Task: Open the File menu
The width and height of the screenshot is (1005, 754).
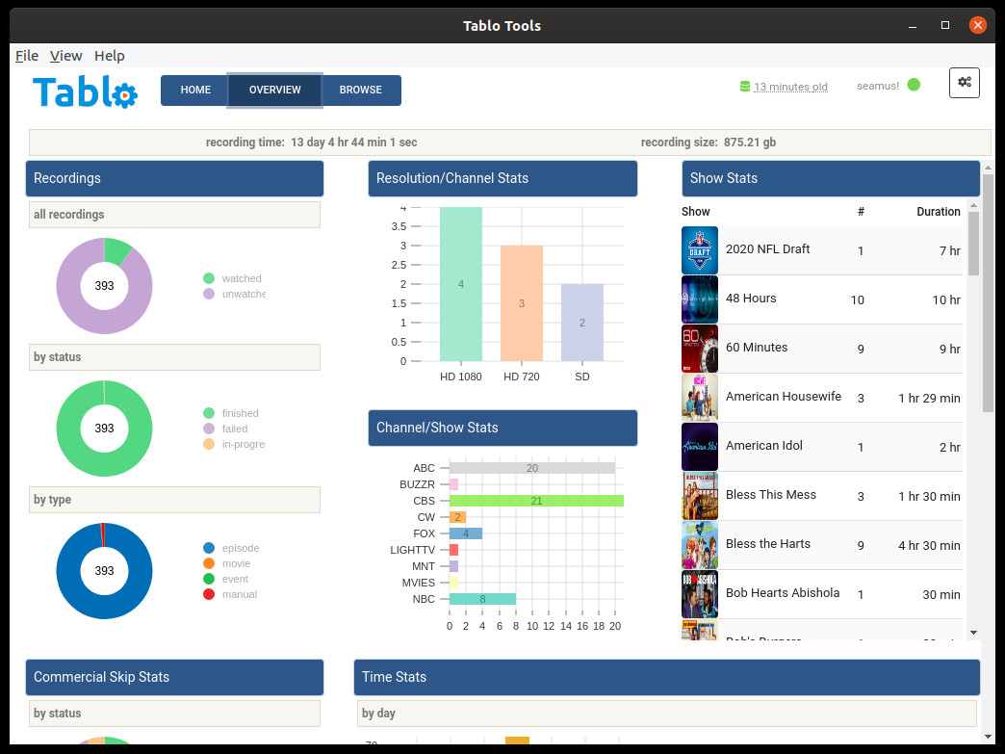Action: point(27,56)
